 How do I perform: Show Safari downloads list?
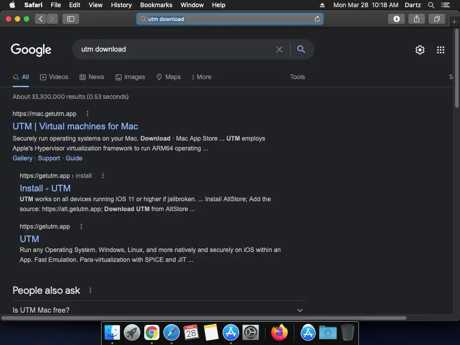[396, 19]
